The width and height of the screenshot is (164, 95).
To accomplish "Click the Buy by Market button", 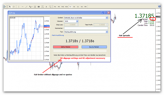I will click(94, 47).
